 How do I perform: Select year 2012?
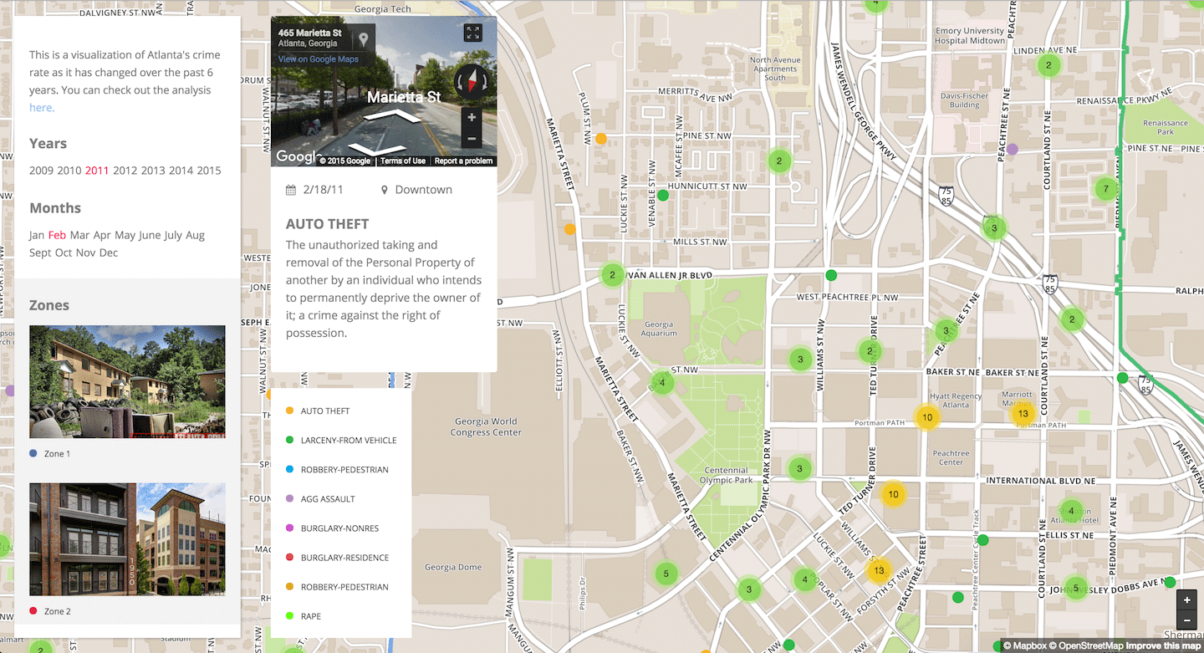(x=125, y=171)
